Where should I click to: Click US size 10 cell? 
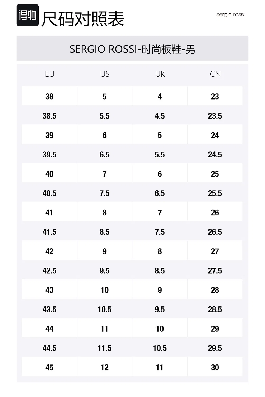tap(105, 289)
